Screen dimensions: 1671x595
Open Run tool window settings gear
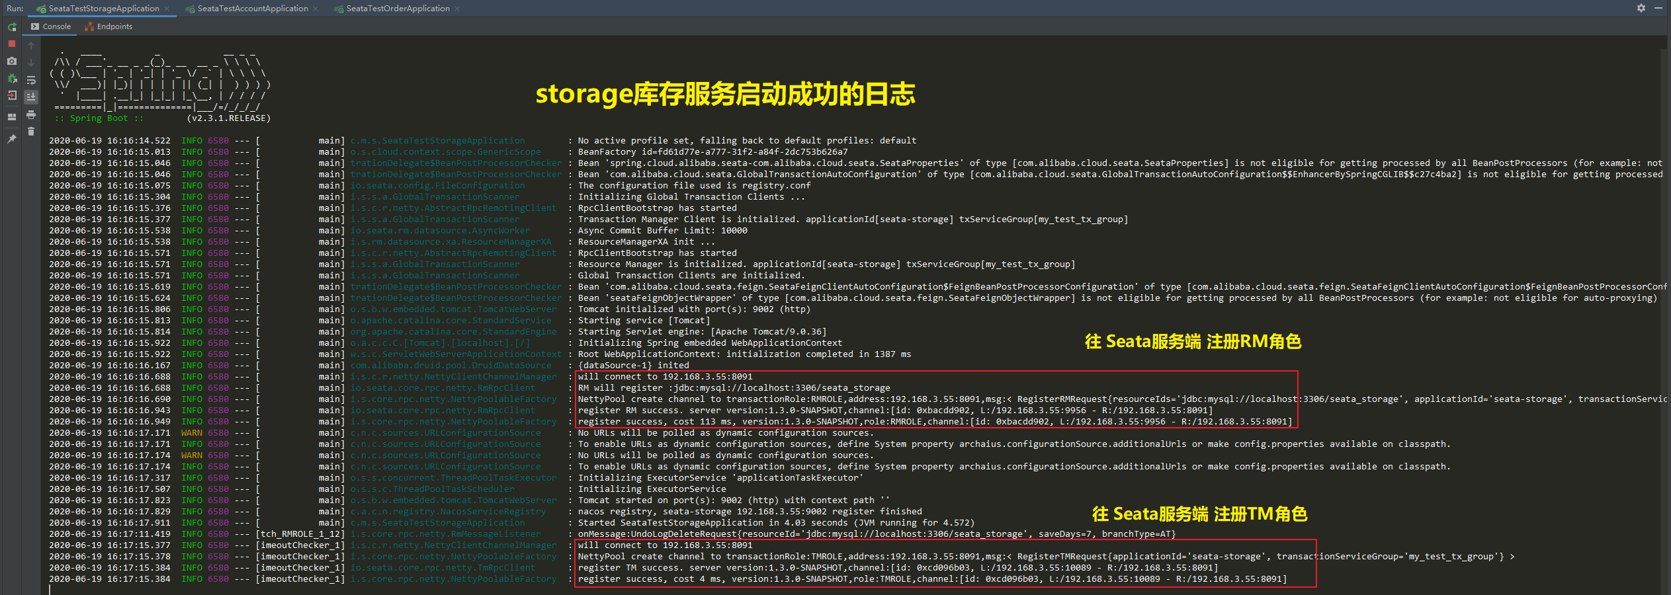(x=1641, y=8)
